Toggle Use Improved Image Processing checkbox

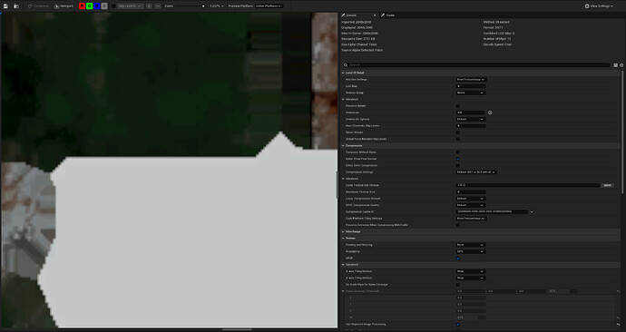(458, 325)
